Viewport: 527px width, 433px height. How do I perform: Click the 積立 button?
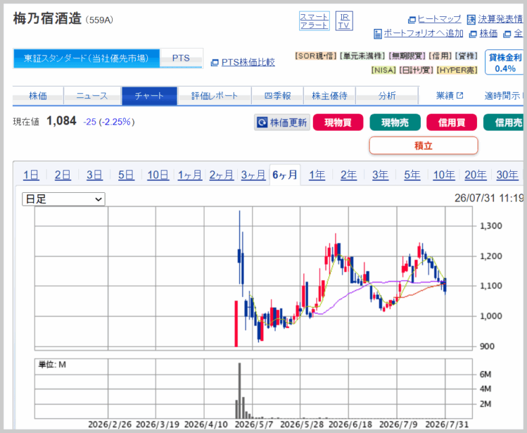click(424, 145)
